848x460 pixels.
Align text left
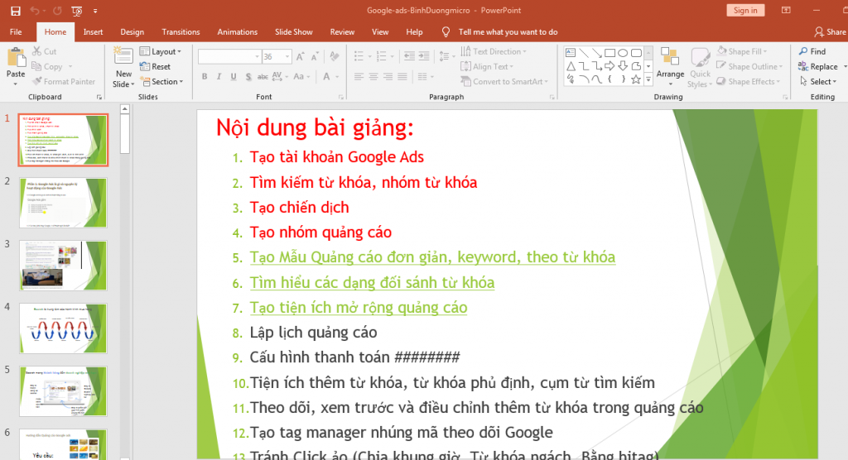pos(359,77)
